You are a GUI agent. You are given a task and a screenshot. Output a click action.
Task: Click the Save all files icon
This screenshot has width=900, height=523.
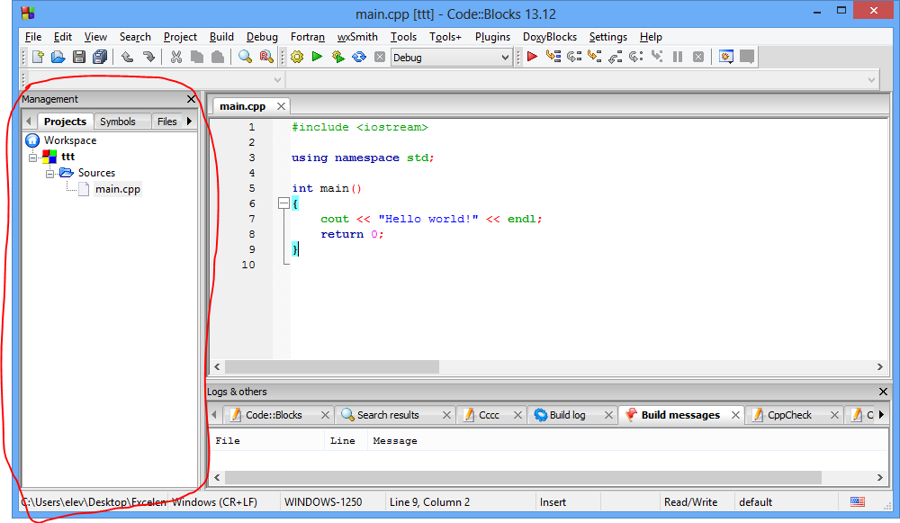pyautogui.click(x=100, y=57)
